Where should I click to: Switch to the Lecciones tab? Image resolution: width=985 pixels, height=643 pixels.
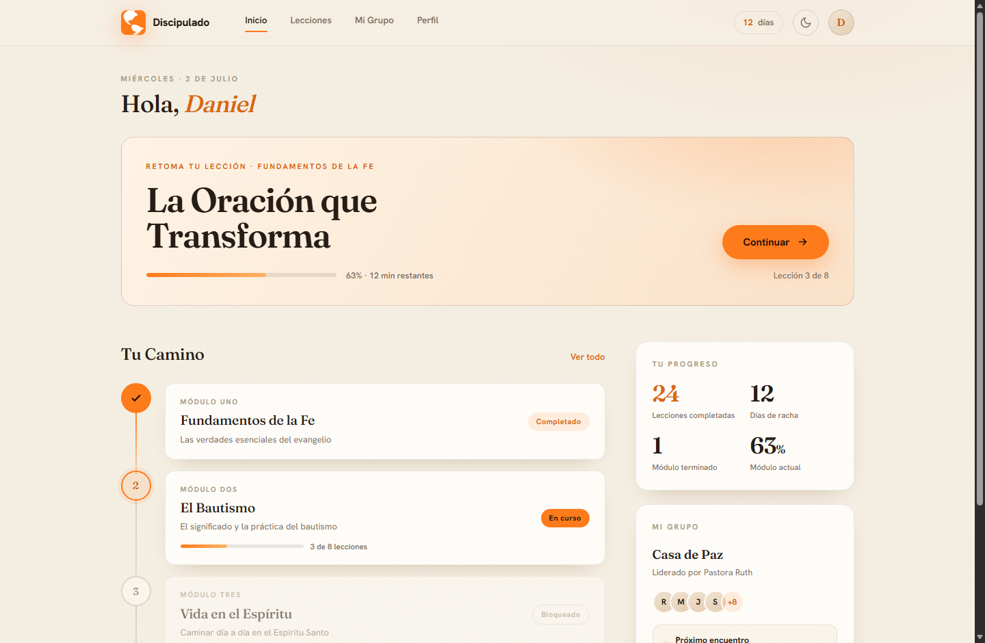point(311,21)
